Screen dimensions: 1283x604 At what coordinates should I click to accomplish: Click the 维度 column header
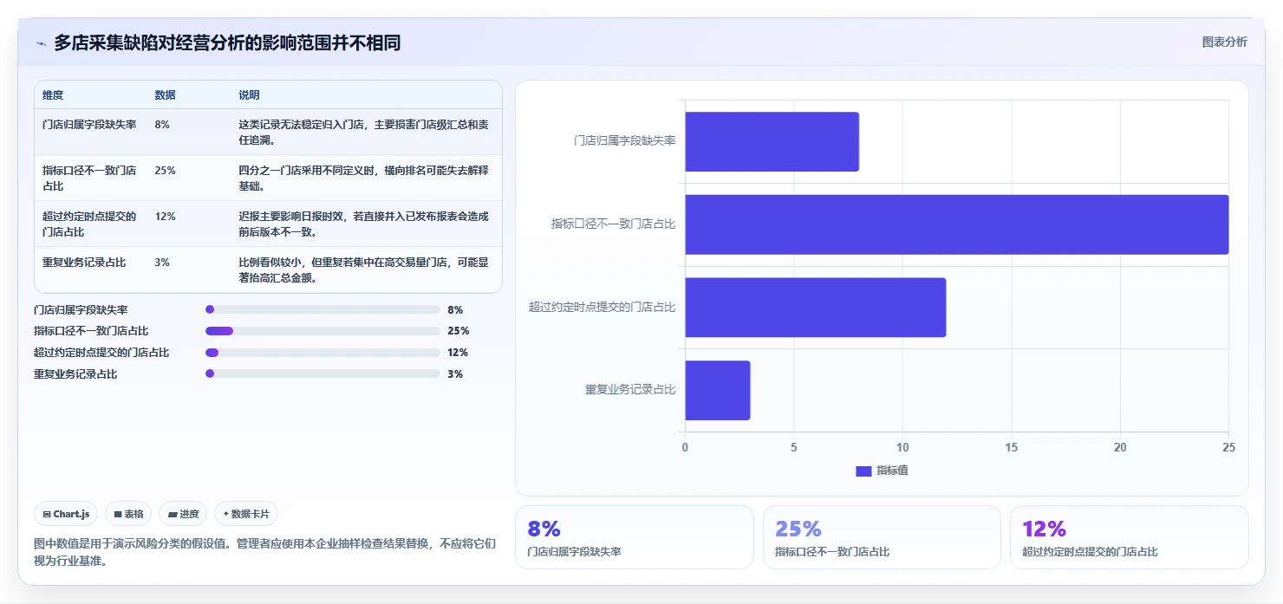coord(53,95)
